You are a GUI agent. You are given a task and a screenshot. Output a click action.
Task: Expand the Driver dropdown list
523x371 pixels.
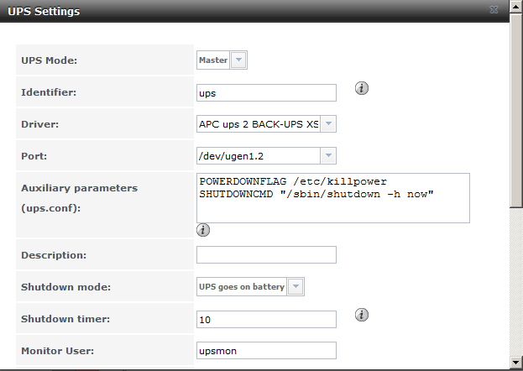tap(328, 124)
